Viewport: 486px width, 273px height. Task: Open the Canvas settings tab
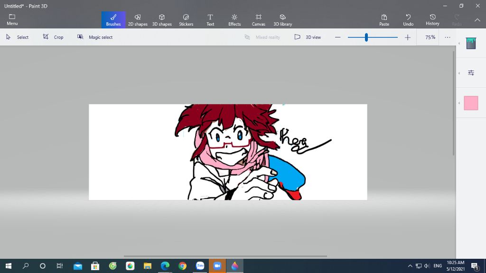click(x=259, y=20)
